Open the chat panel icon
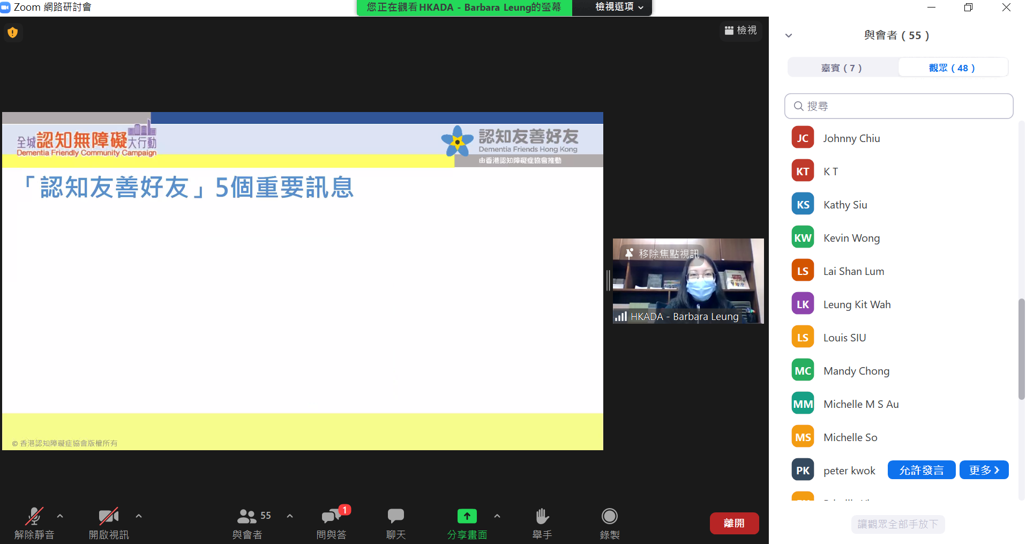 (395, 517)
